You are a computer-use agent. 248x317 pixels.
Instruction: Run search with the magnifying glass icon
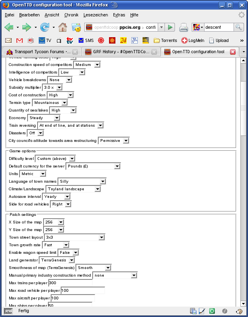(238, 27)
